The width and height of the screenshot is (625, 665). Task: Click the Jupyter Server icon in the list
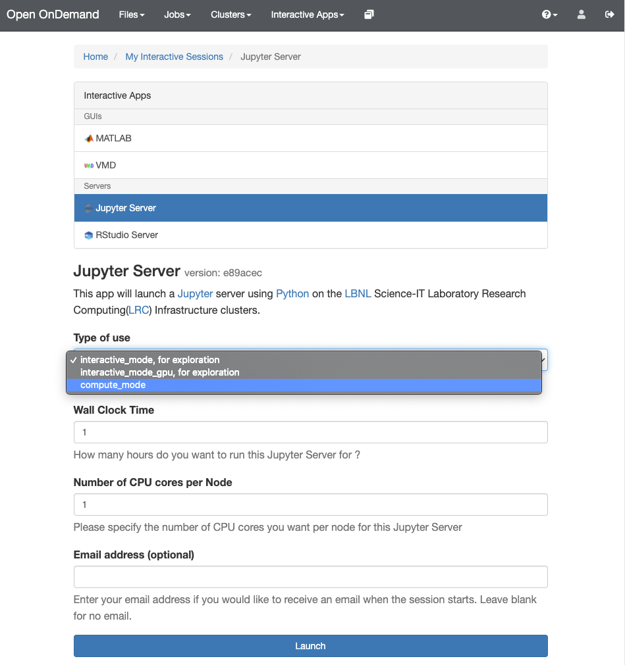click(89, 208)
